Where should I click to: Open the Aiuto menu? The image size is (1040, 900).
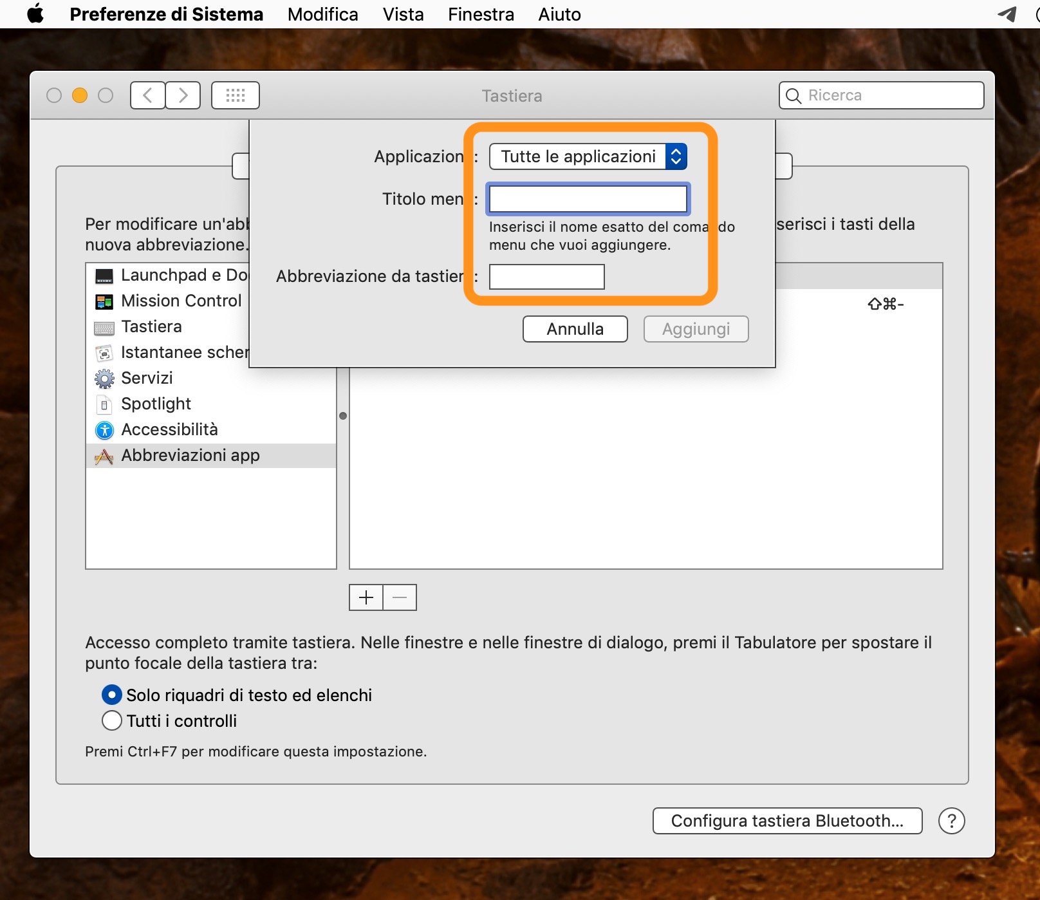560,14
